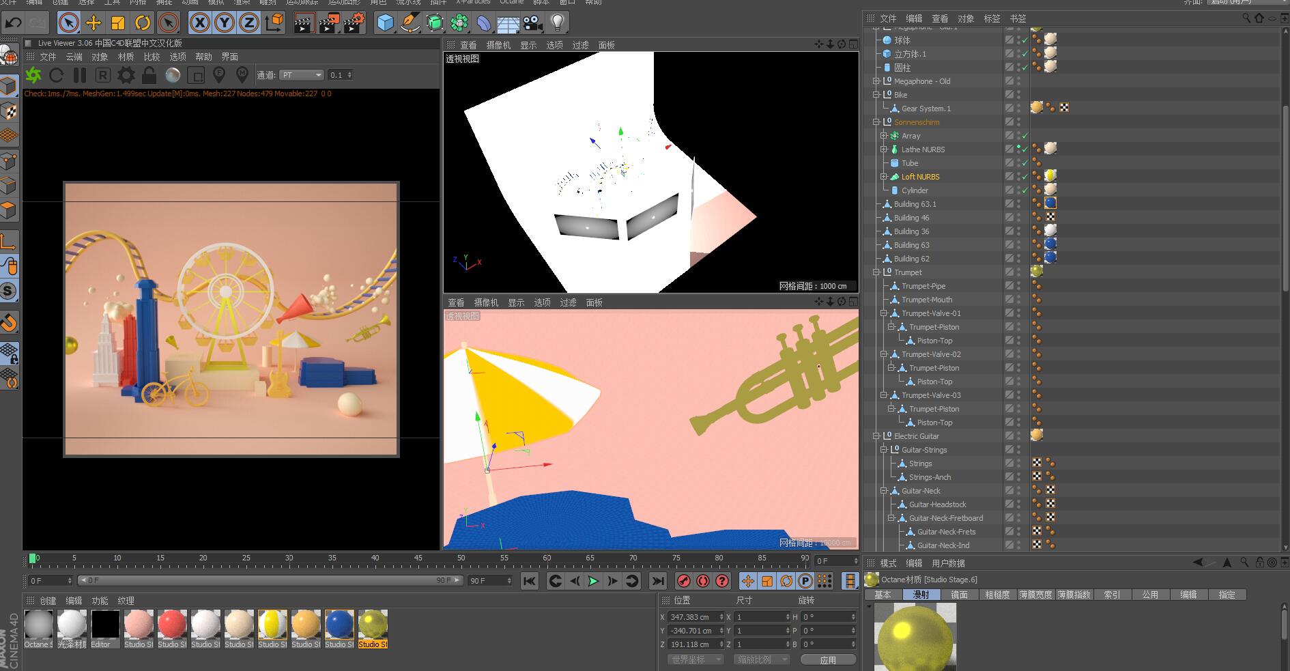1290x671 pixels.
Task: Expand the Array object in the tree
Action: [x=884, y=136]
